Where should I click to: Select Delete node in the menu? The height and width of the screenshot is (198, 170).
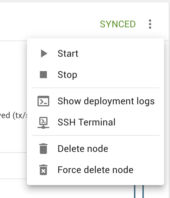click(x=96, y=149)
